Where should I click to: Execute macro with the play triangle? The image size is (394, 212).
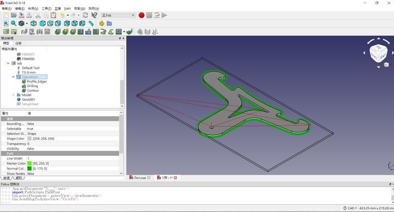[x=164, y=15]
